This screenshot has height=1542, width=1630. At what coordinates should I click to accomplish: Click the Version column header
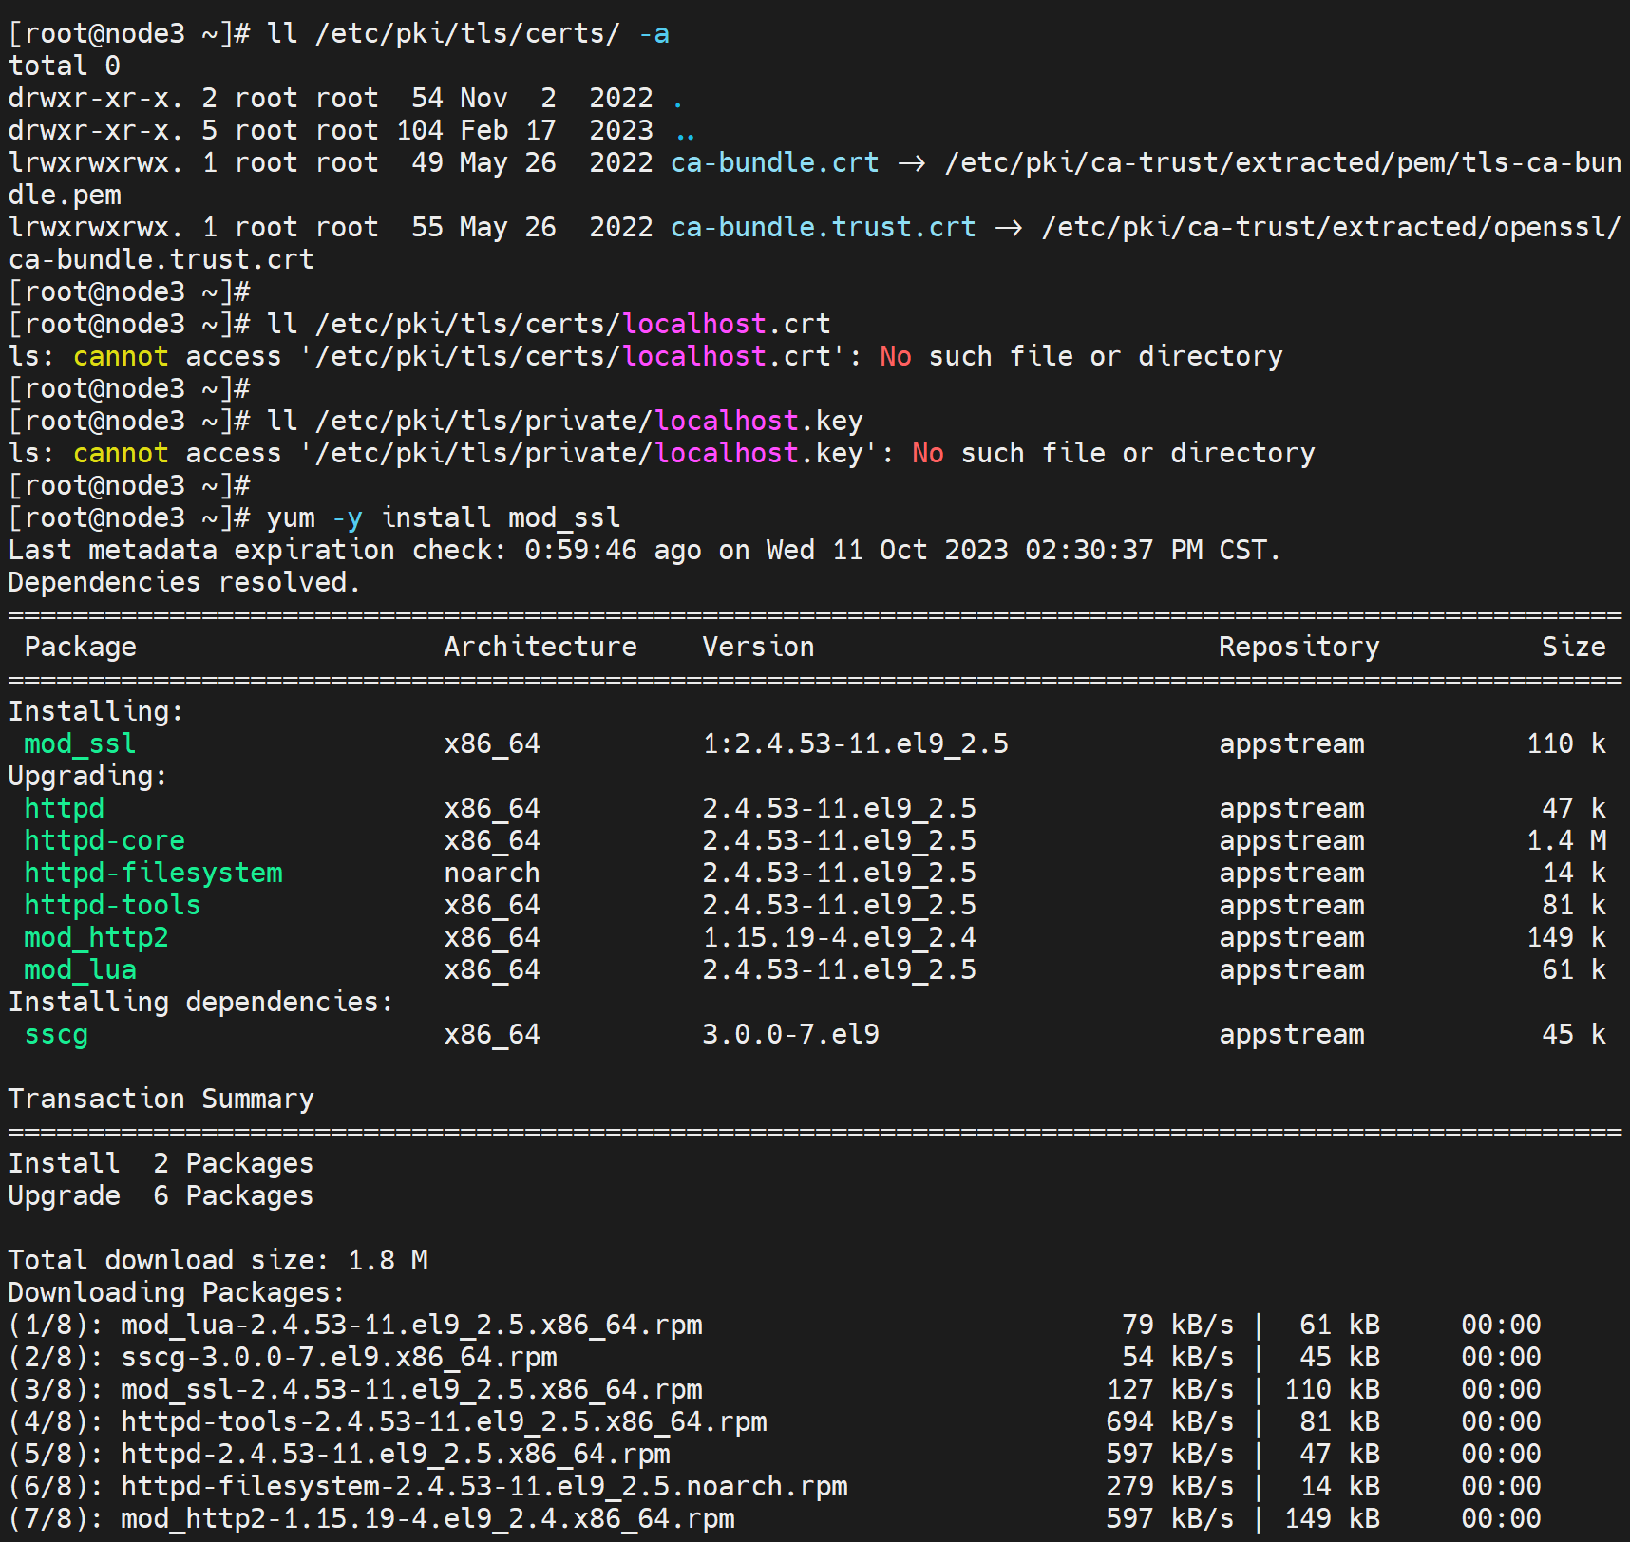(x=758, y=647)
